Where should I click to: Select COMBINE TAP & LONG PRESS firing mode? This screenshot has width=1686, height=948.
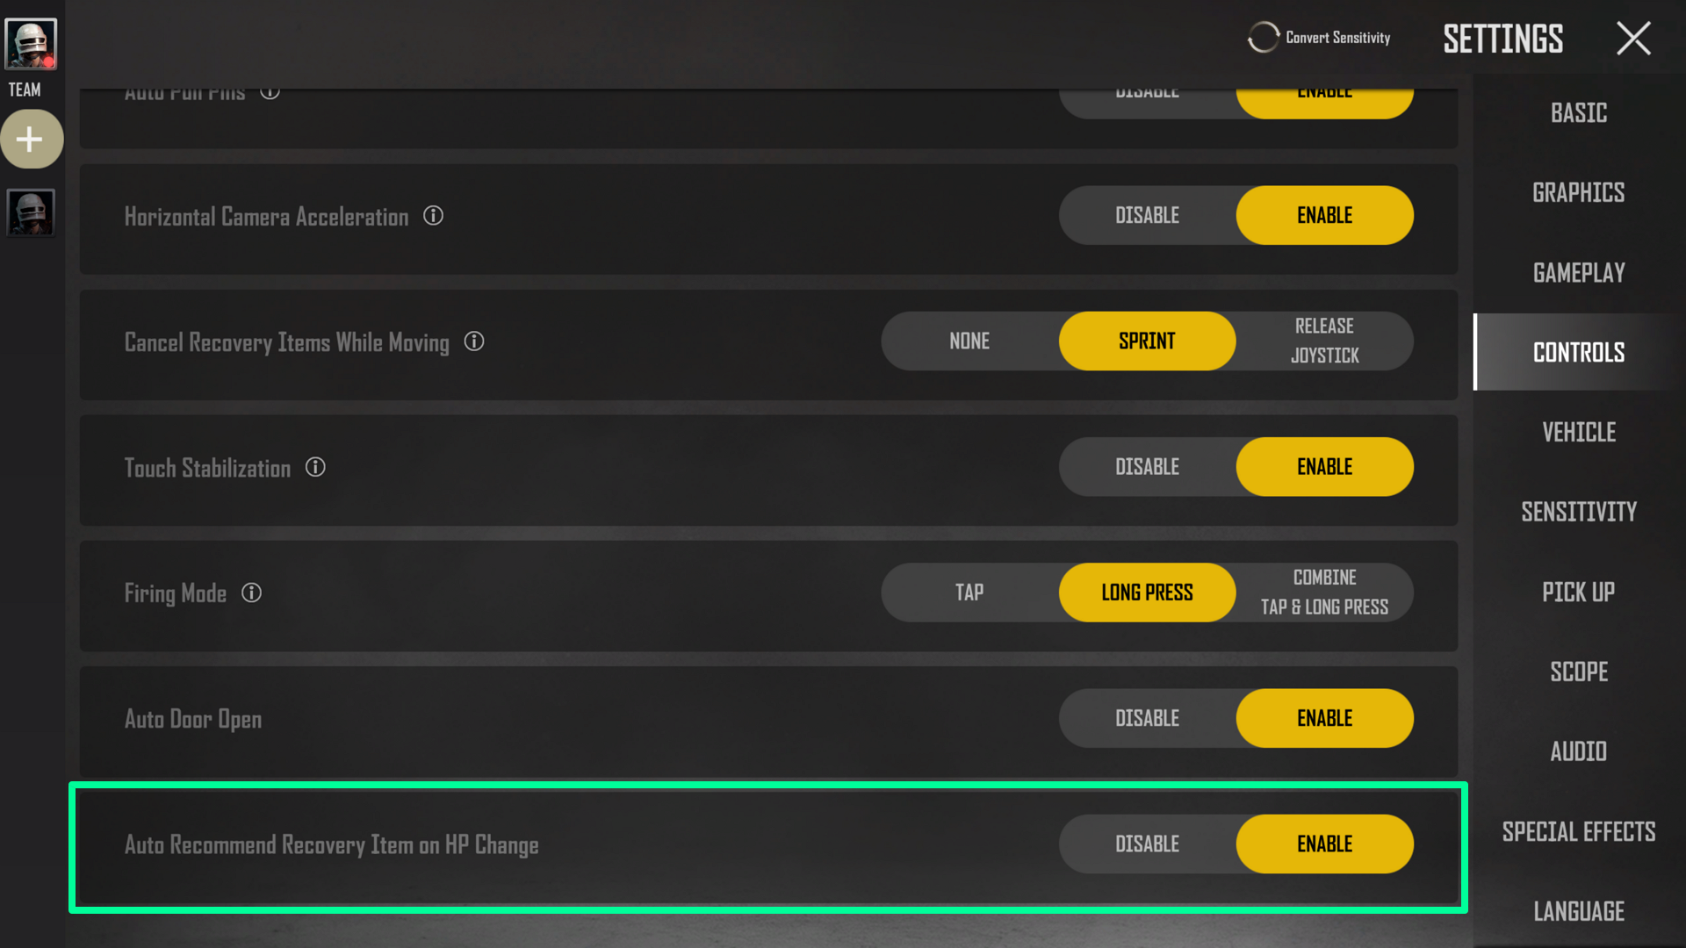click(1323, 592)
